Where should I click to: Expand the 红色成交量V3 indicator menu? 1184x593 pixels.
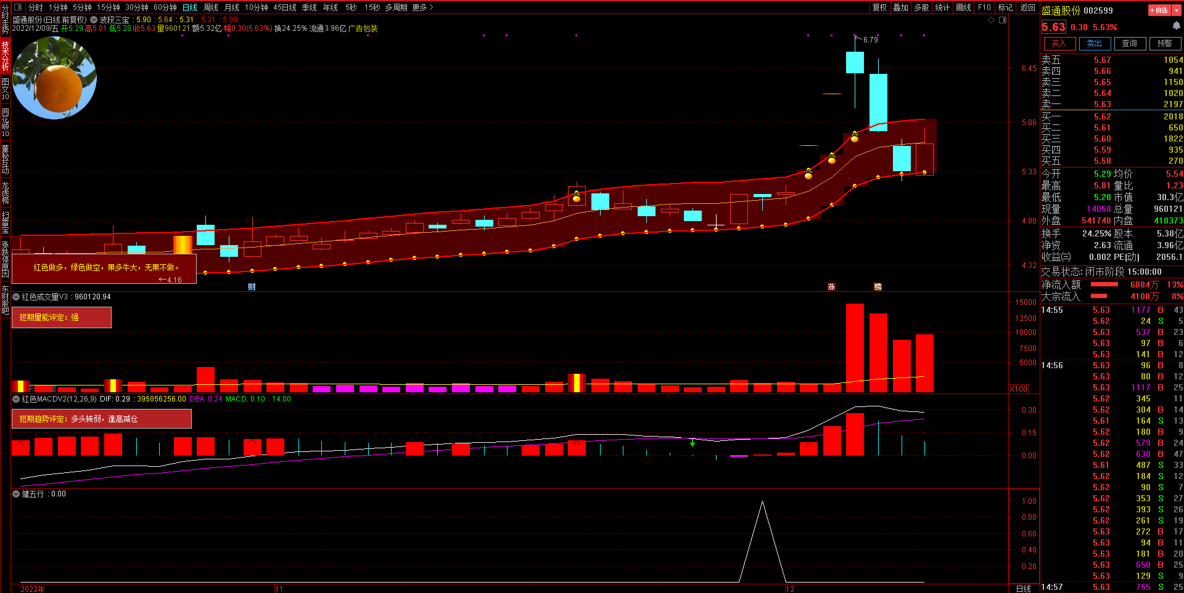pos(16,297)
